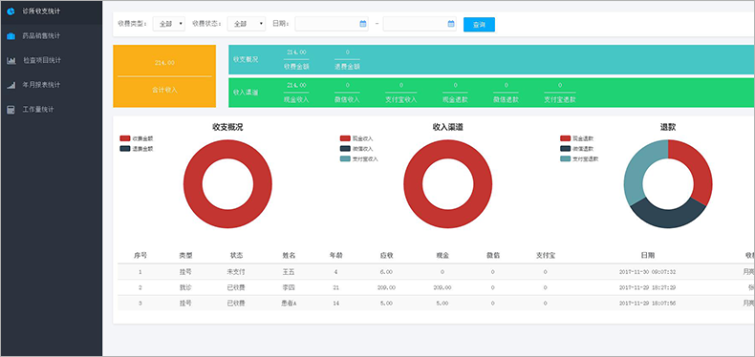The height and width of the screenshot is (357, 755).
Task: Click the red ring of 收支概况 chart
Action: tap(227, 218)
